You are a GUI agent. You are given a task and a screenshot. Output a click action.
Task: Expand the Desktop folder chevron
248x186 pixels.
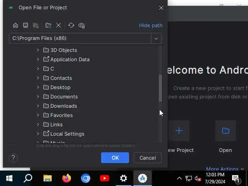[38, 87]
